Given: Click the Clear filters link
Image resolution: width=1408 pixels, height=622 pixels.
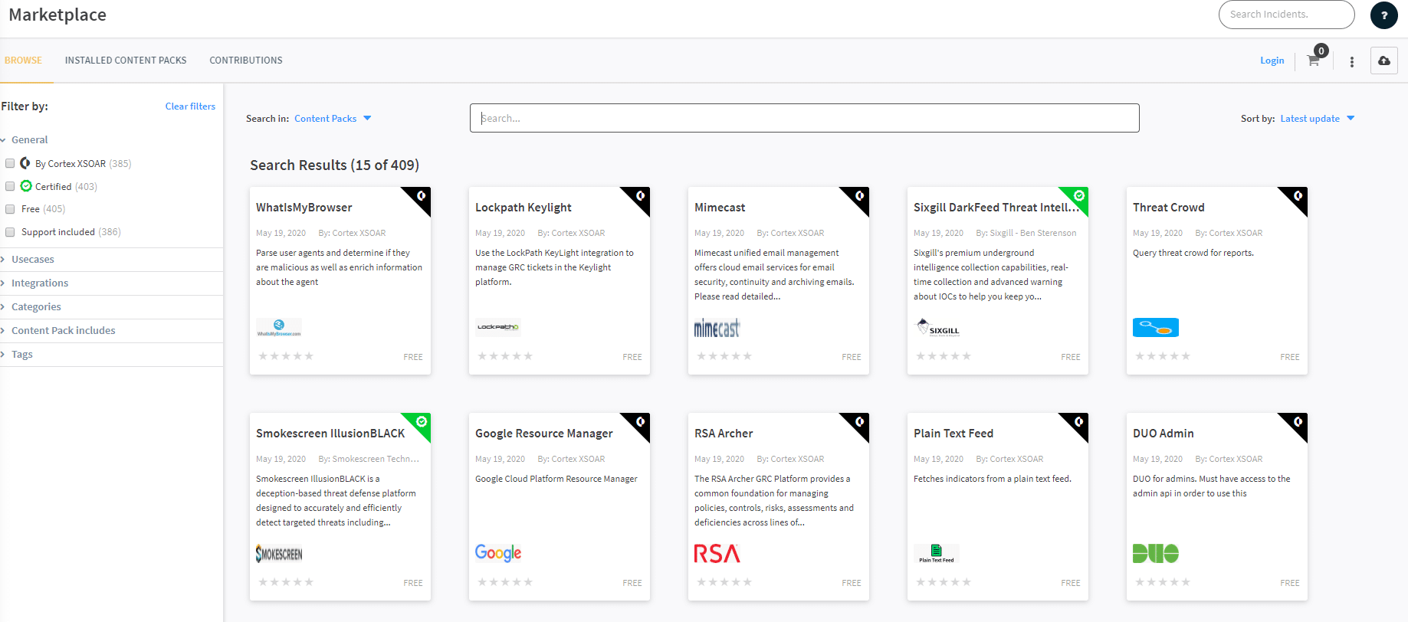Looking at the screenshot, I should (x=190, y=106).
